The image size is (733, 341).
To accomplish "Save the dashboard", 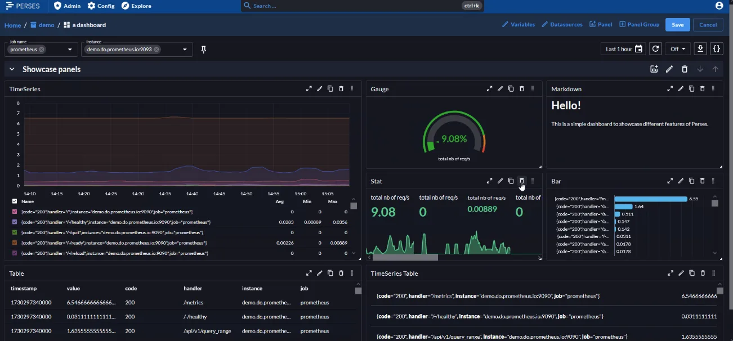I will (x=677, y=25).
